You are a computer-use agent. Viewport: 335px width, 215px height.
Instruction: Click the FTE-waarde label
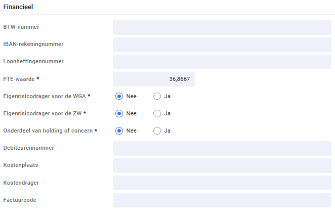coord(19,79)
